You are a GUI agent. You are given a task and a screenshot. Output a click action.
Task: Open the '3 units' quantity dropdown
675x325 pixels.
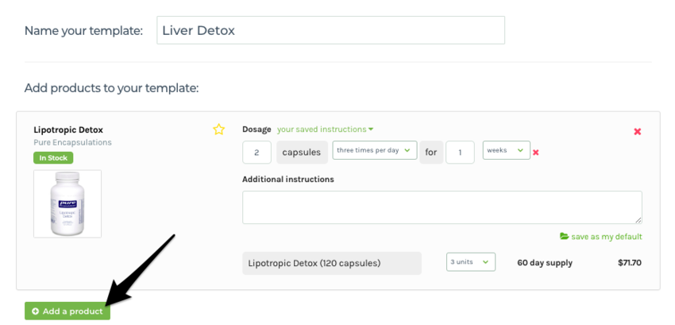pos(471,262)
